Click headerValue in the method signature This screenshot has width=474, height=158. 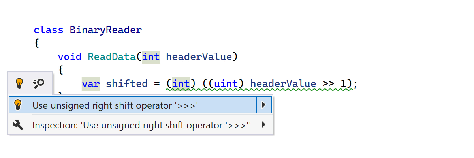coord(199,56)
